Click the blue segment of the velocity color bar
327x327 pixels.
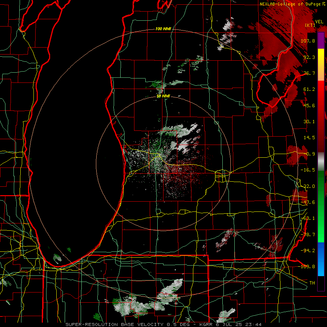pyautogui.click(x=321, y=259)
